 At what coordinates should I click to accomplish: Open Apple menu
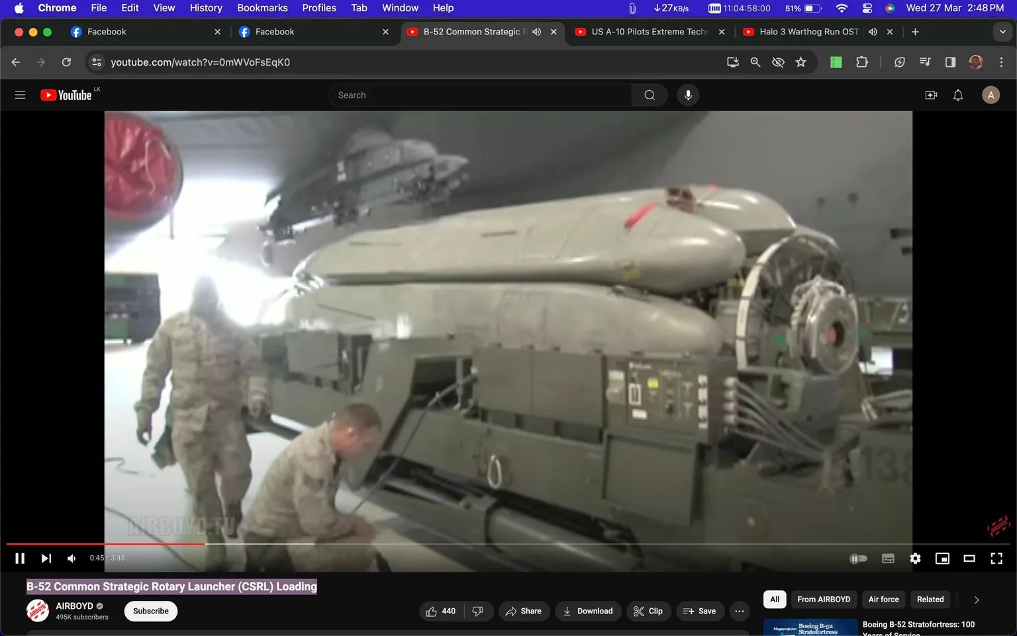(x=19, y=8)
